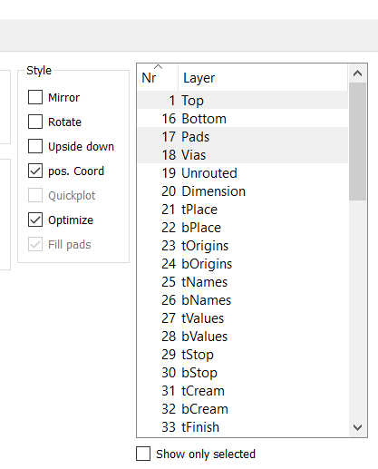The height and width of the screenshot is (469, 378).
Task: Click the scrollbar up arrow
Action: tap(357, 73)
